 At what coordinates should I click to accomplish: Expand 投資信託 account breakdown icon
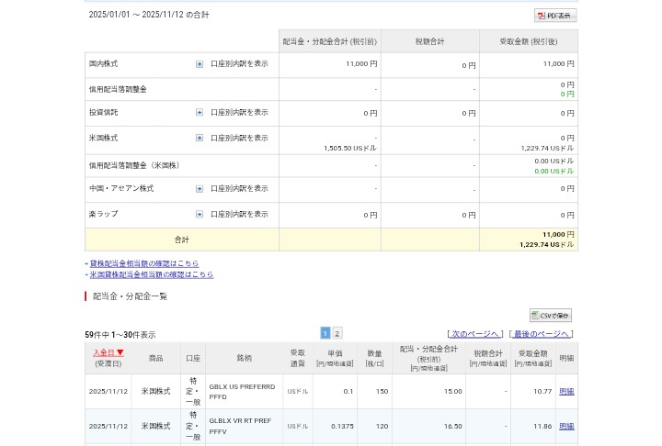click(200, 113)
